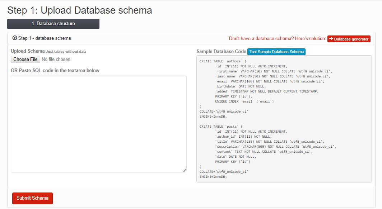Image resolution: width=382 pixels, height=209 pixels.
Task: Run Test Sample Database Schema
Action: (276, 51)
